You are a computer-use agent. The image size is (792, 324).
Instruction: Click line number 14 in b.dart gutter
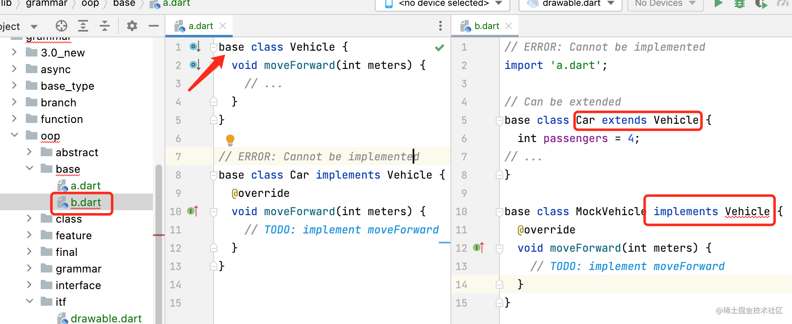461,285
